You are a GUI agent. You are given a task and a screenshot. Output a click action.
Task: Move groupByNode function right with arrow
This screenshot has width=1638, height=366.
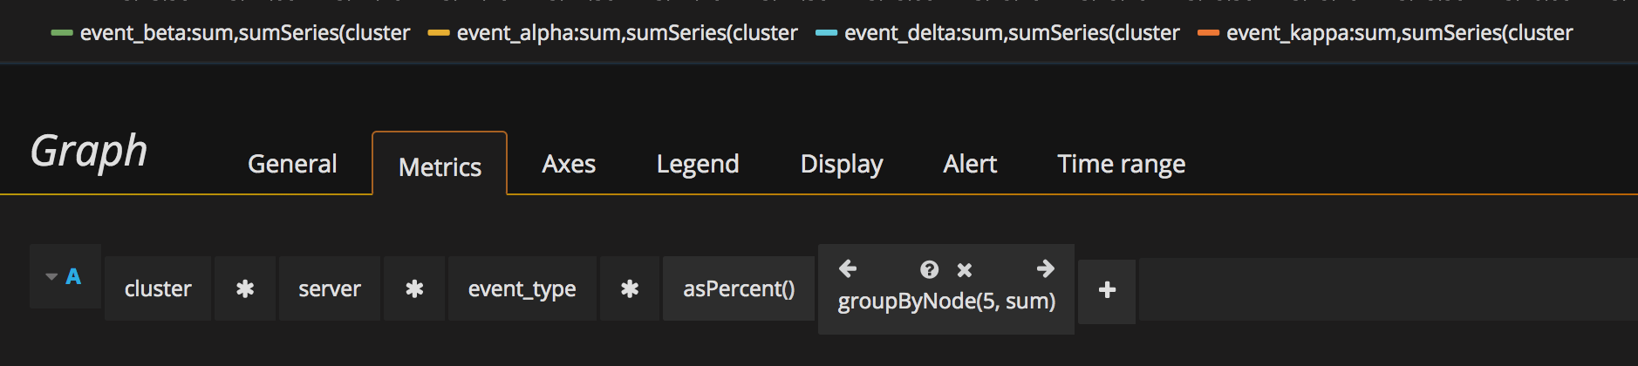tap(1045, 269)
